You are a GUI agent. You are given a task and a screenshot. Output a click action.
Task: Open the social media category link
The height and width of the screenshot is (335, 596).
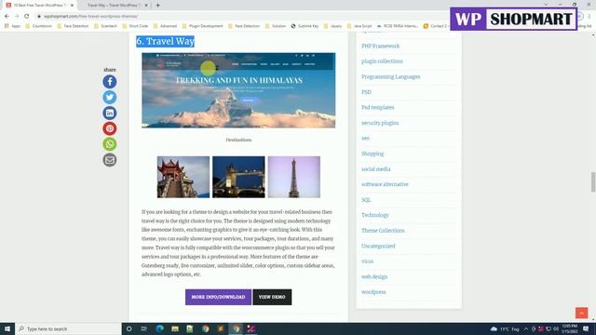click(x=375, y=169)
